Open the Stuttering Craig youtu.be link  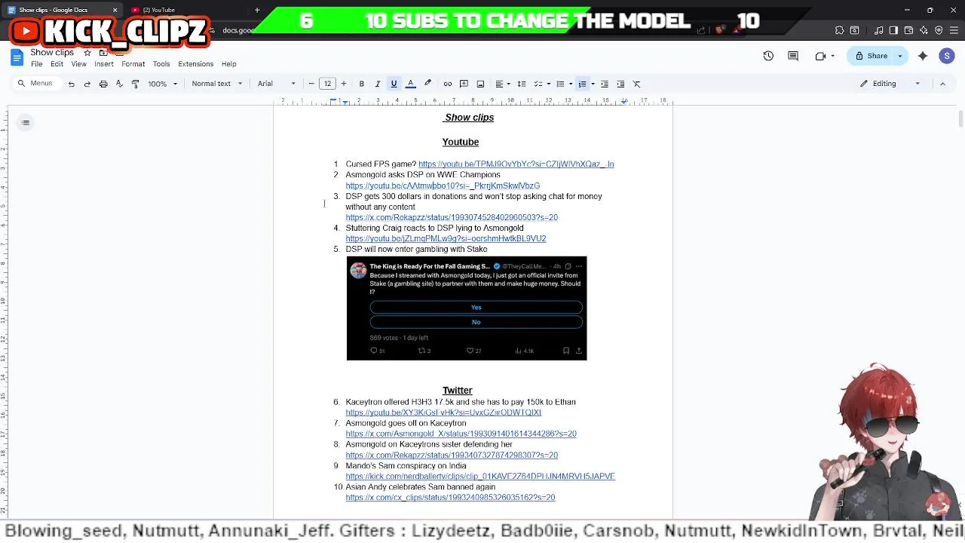pos(446,239)
